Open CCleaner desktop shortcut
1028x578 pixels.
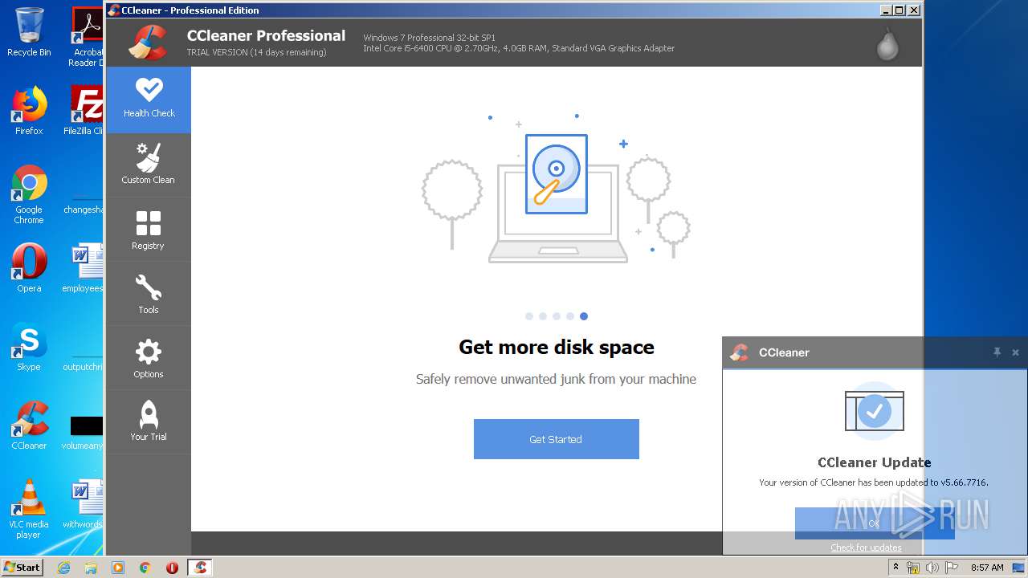pyautogui.click(x=29, y=425)
